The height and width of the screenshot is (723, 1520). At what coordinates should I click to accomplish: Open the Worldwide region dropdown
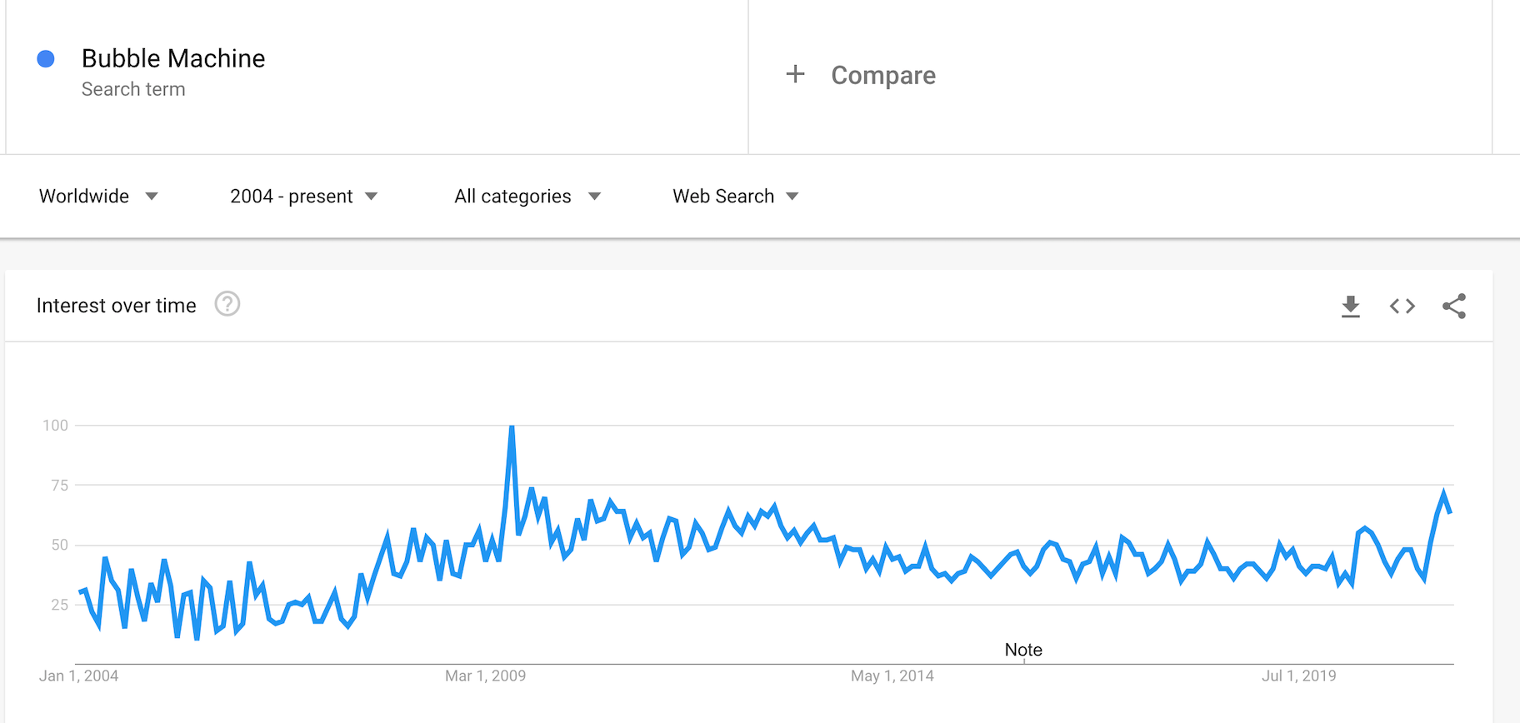[x=98, y=197]
